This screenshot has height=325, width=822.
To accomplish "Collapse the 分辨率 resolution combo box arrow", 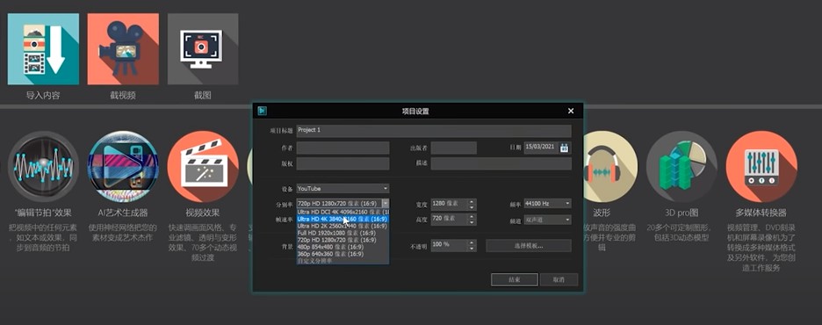I will [386, 204].
